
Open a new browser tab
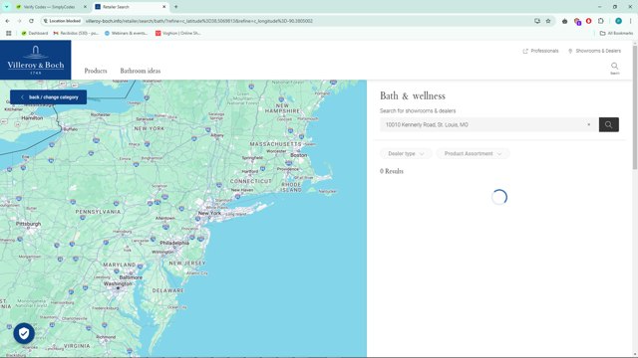pos(175,7)
